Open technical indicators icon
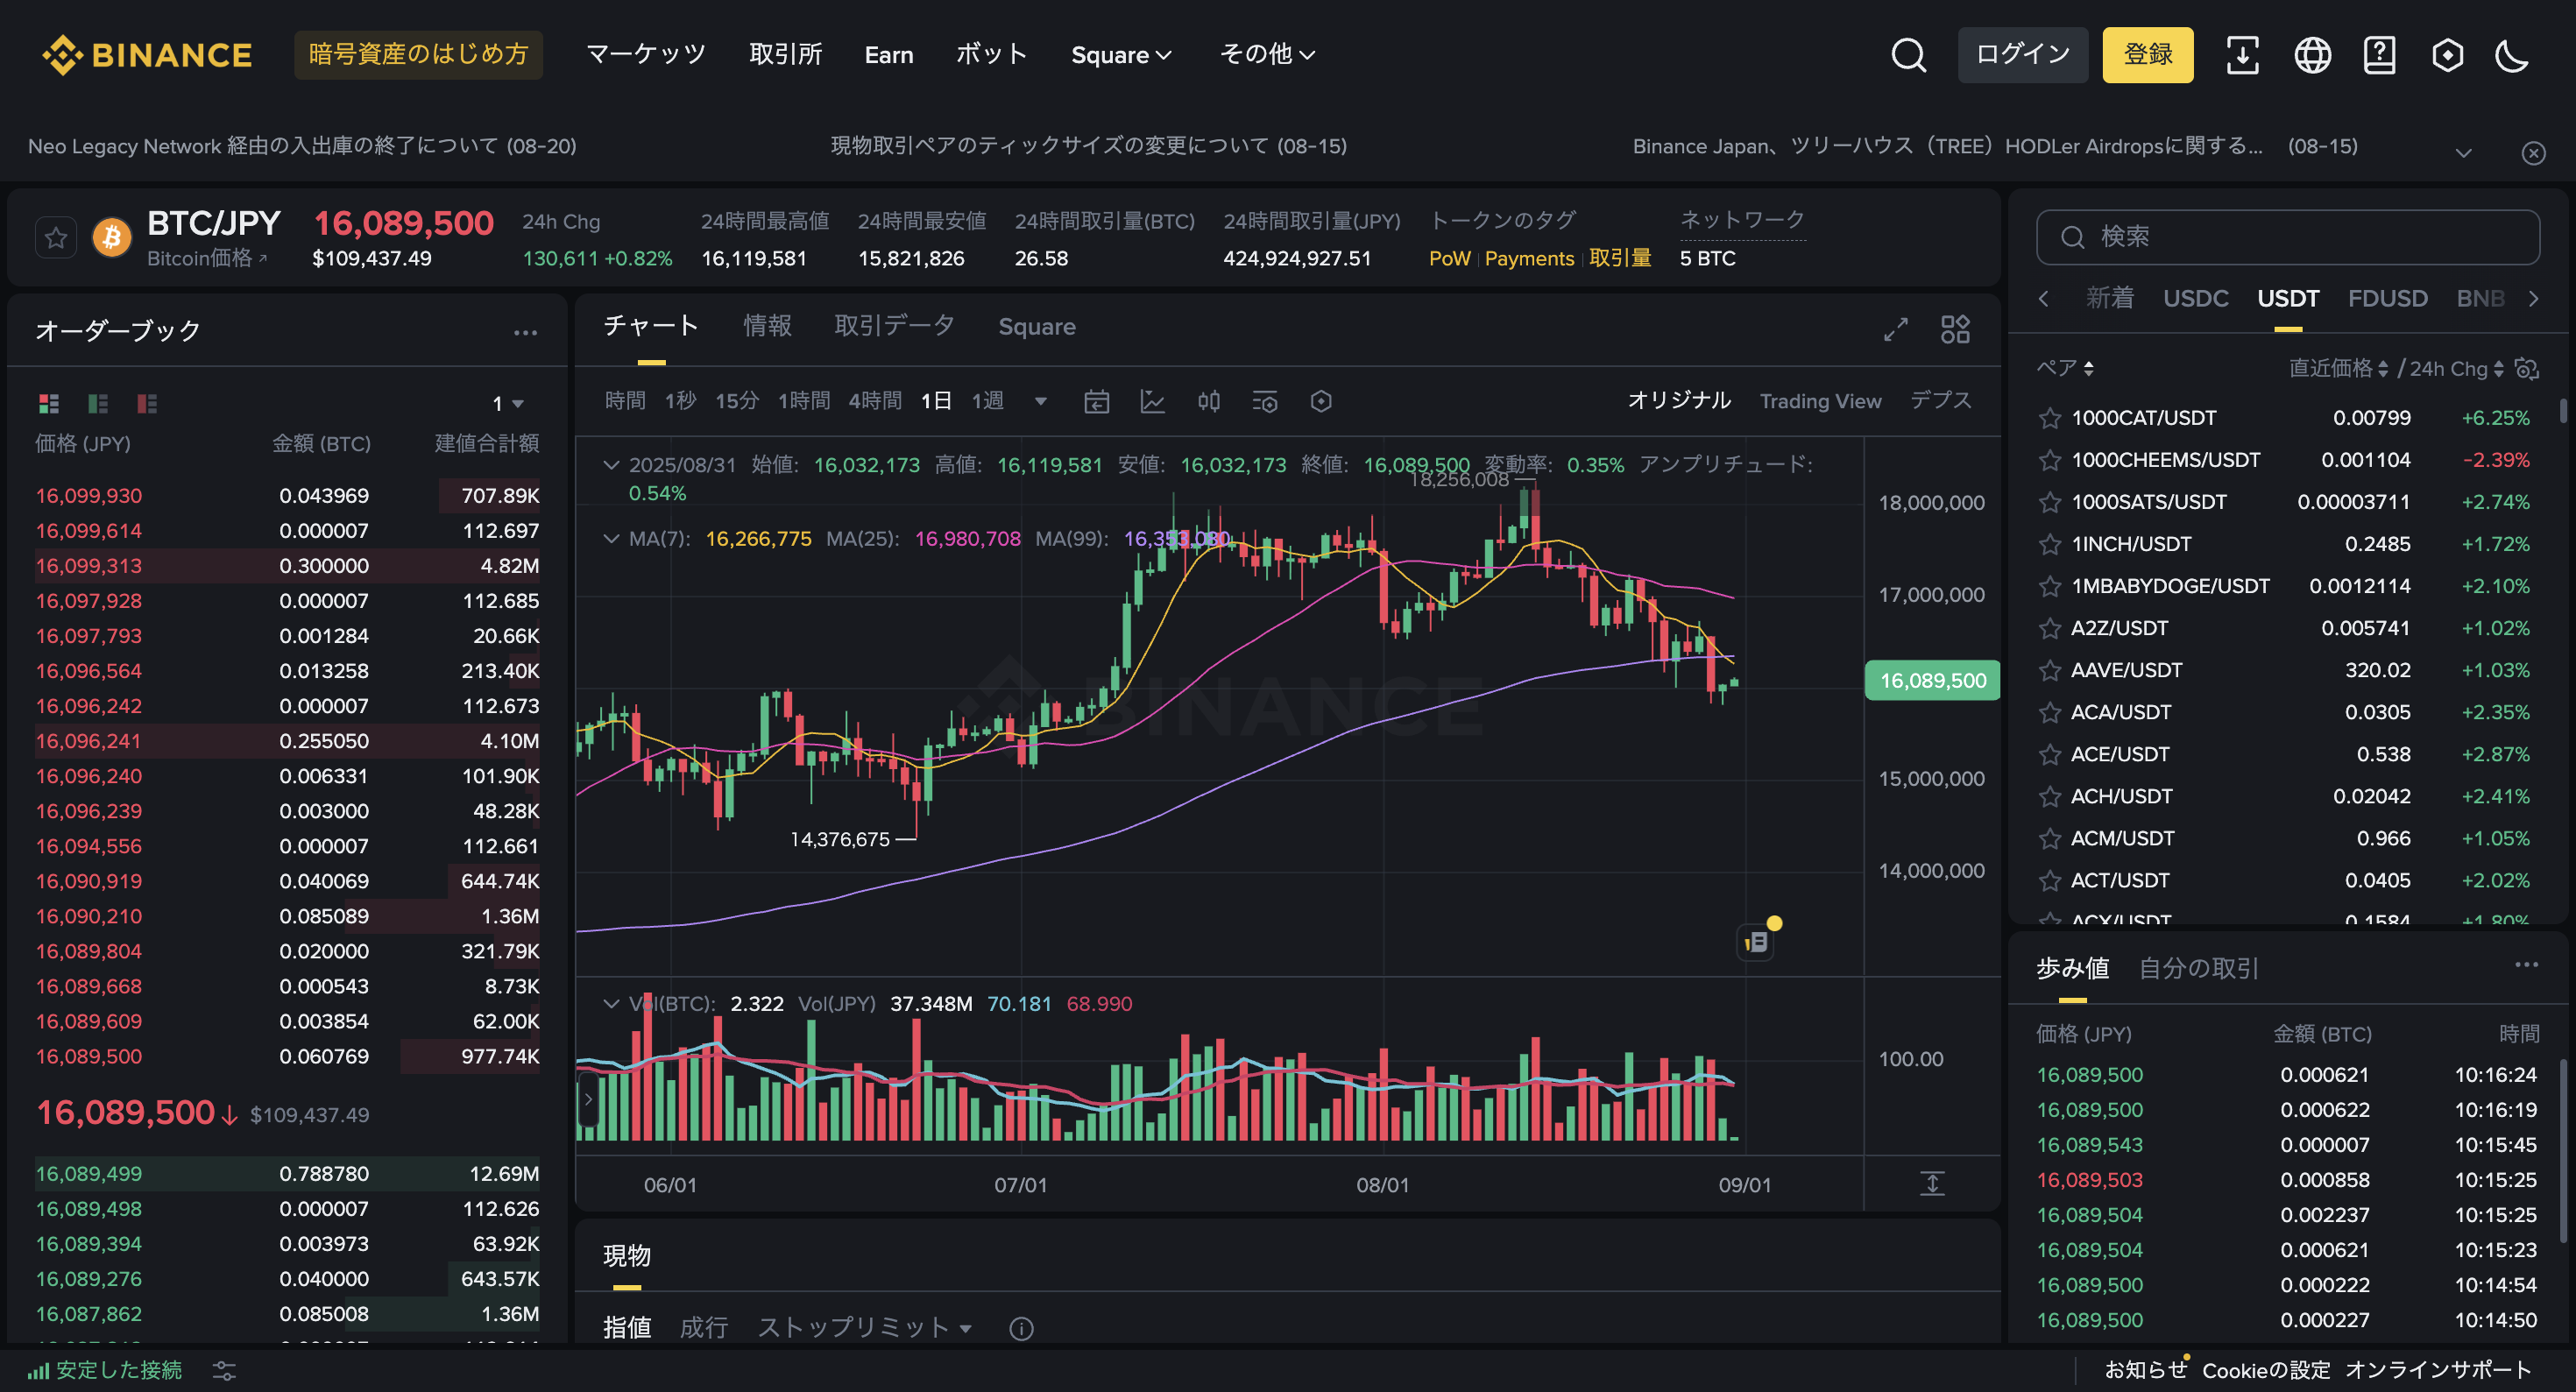The image size is (2576, 1392). (x=1265, y=401)
